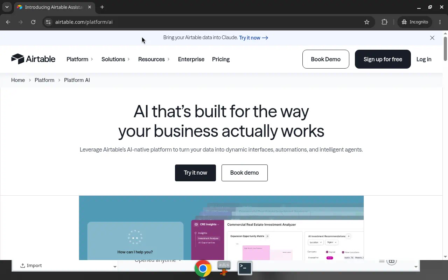
Task: Click the dark Try it now button
Action: (x=195, y=173)
